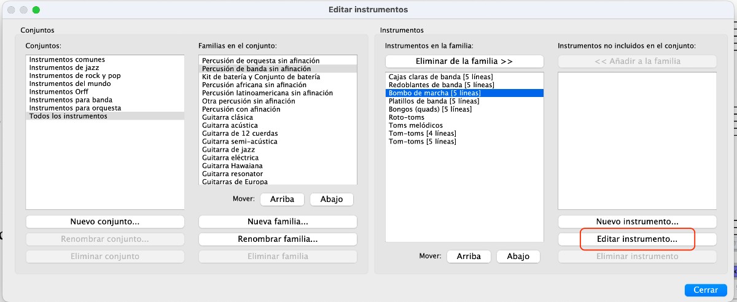Click the Editar instrumento button
Viewport: 737px width, 302px height.
[x=637, y=239]
